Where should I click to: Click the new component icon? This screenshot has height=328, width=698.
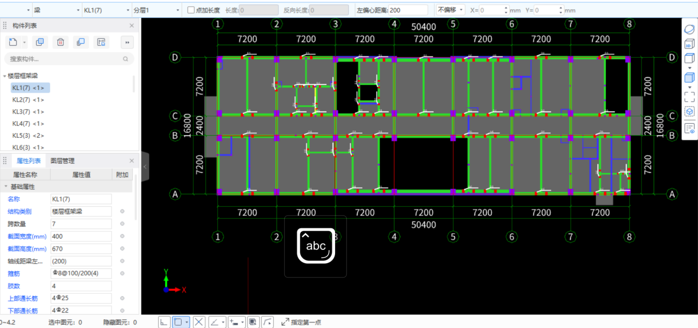click(13, 42)
